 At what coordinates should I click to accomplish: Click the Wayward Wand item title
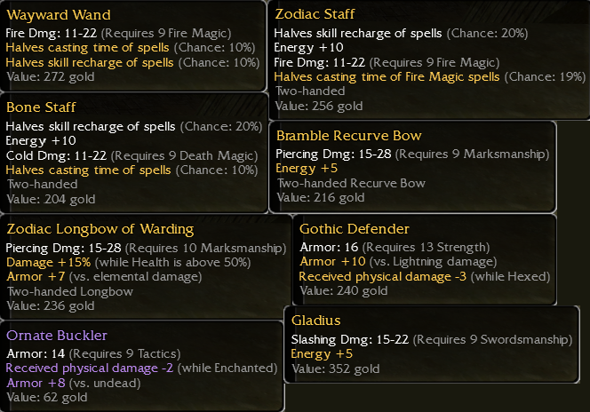click(59, 15)
